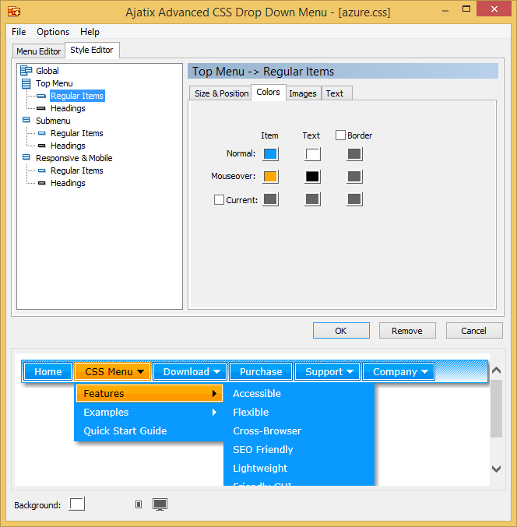The width and height of the screenshot is (517, 527).
Task: Click icon beside Responsive Regular Items
Action: tap(42, 170)
